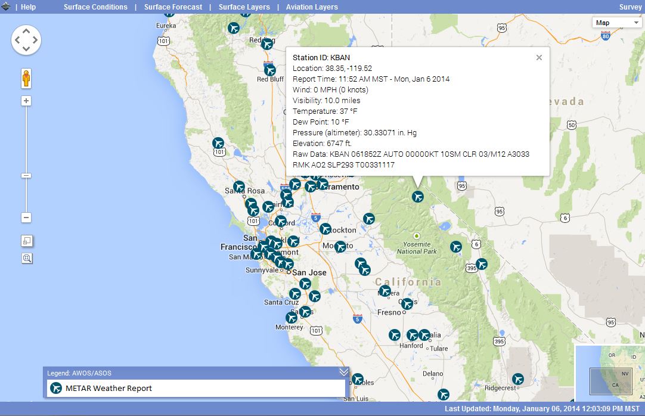
Task: Open the Map type dropdown
Action: (x=616, y=23)
